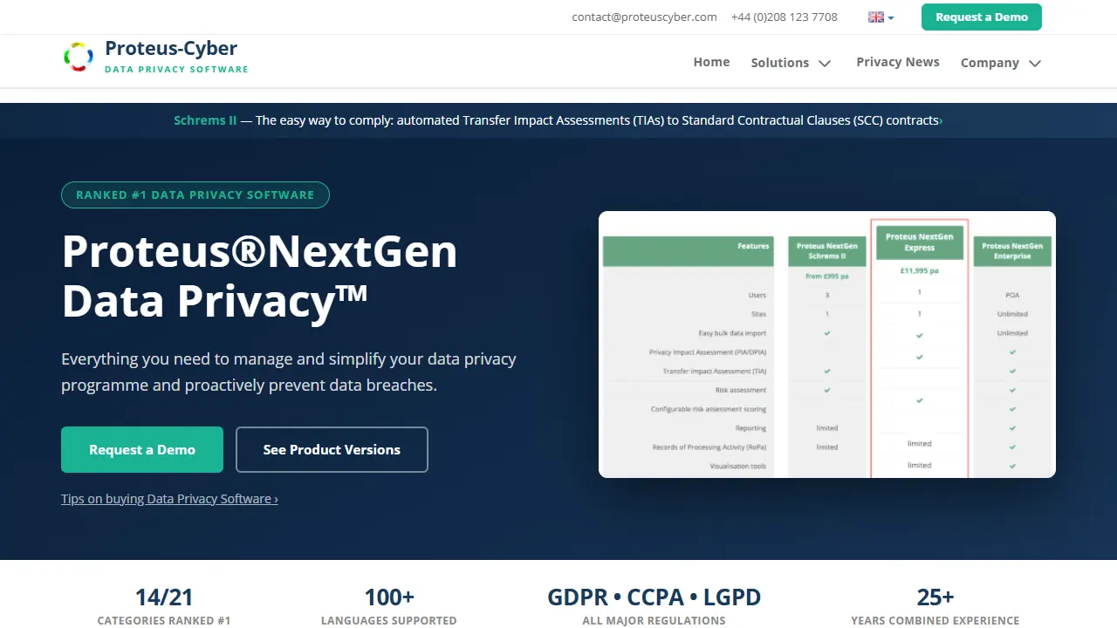The image size is (1117, 628).
Task: Click the Proteus NextGen Express column header
Action: (919, 242)
